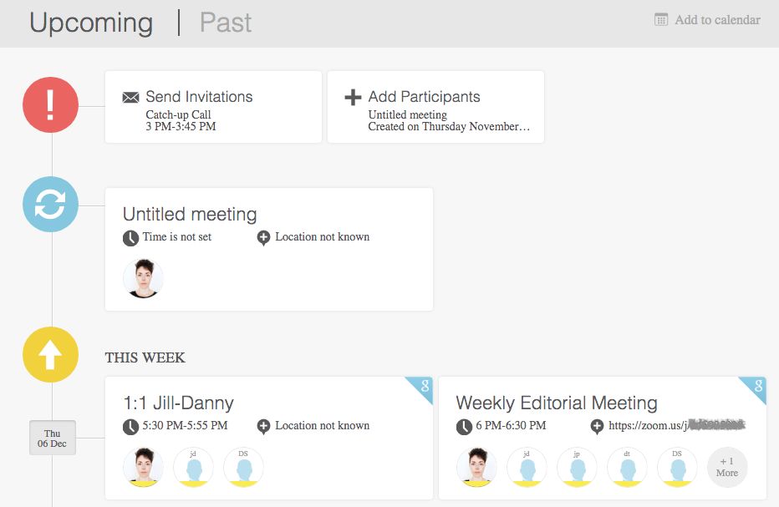Switch to the Past tab
The width and height of the screenshot is (779, 507).
pyautogui.click(x=226, y=23)
